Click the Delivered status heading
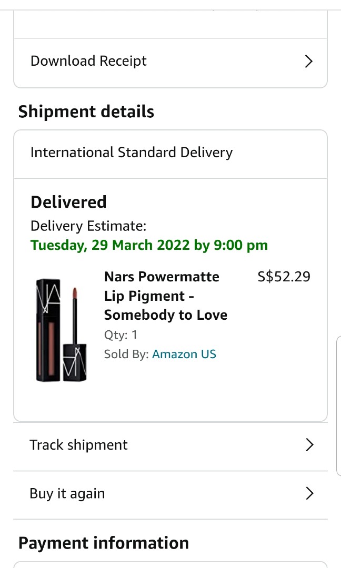 pos(68,201)
